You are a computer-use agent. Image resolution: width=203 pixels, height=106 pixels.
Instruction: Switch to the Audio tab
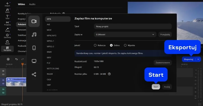point(32,4)
